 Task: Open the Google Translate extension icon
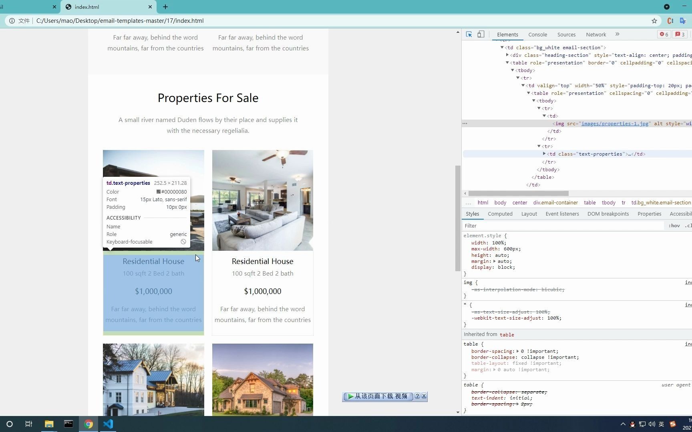[x=683, y=21]
